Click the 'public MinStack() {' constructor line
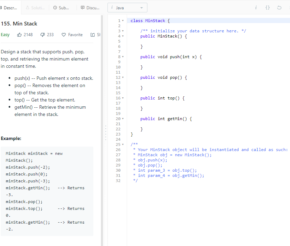The height and width of the screenshot is (246, 290). pyautogui.click(x=164, y=36)
